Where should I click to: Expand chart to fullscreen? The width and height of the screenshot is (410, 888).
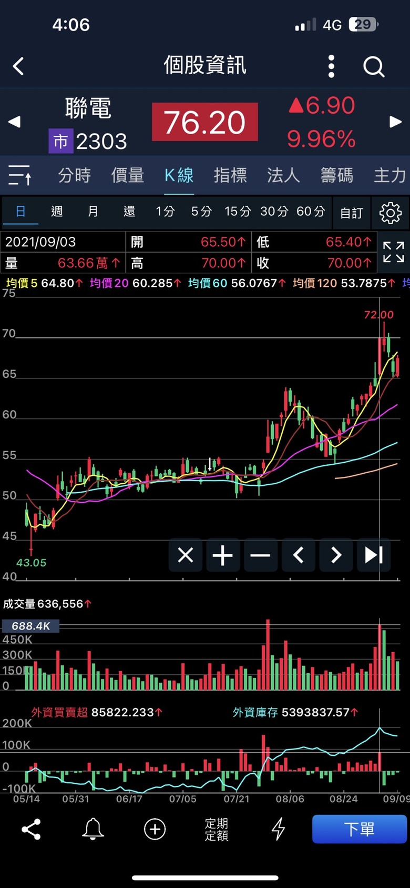(x=394, y=252)
